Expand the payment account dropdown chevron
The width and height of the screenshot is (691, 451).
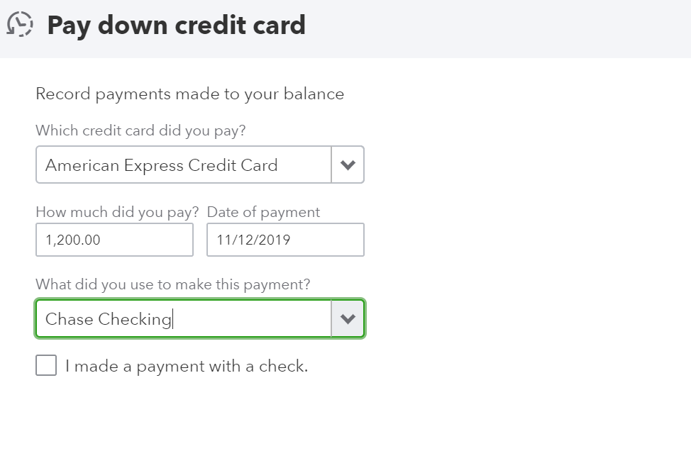(347, 318)
